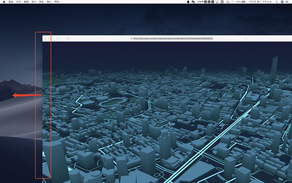Click the A input method icon
The image size is (292, 183).
213,2
